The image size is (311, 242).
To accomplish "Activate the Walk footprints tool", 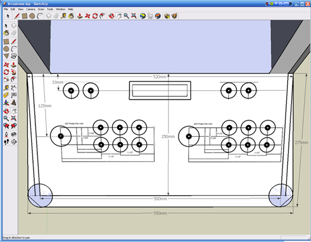I will pos(6,142).
